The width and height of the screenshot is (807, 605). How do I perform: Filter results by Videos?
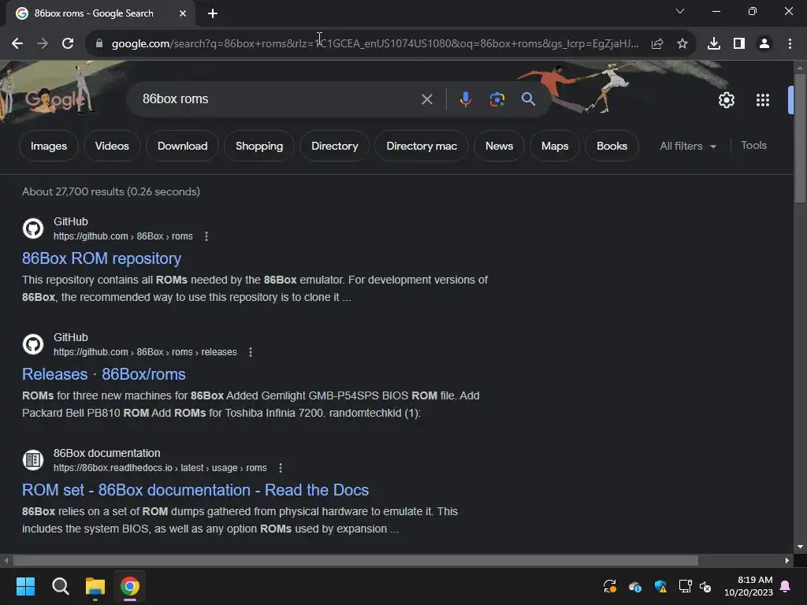click(112, 146)
